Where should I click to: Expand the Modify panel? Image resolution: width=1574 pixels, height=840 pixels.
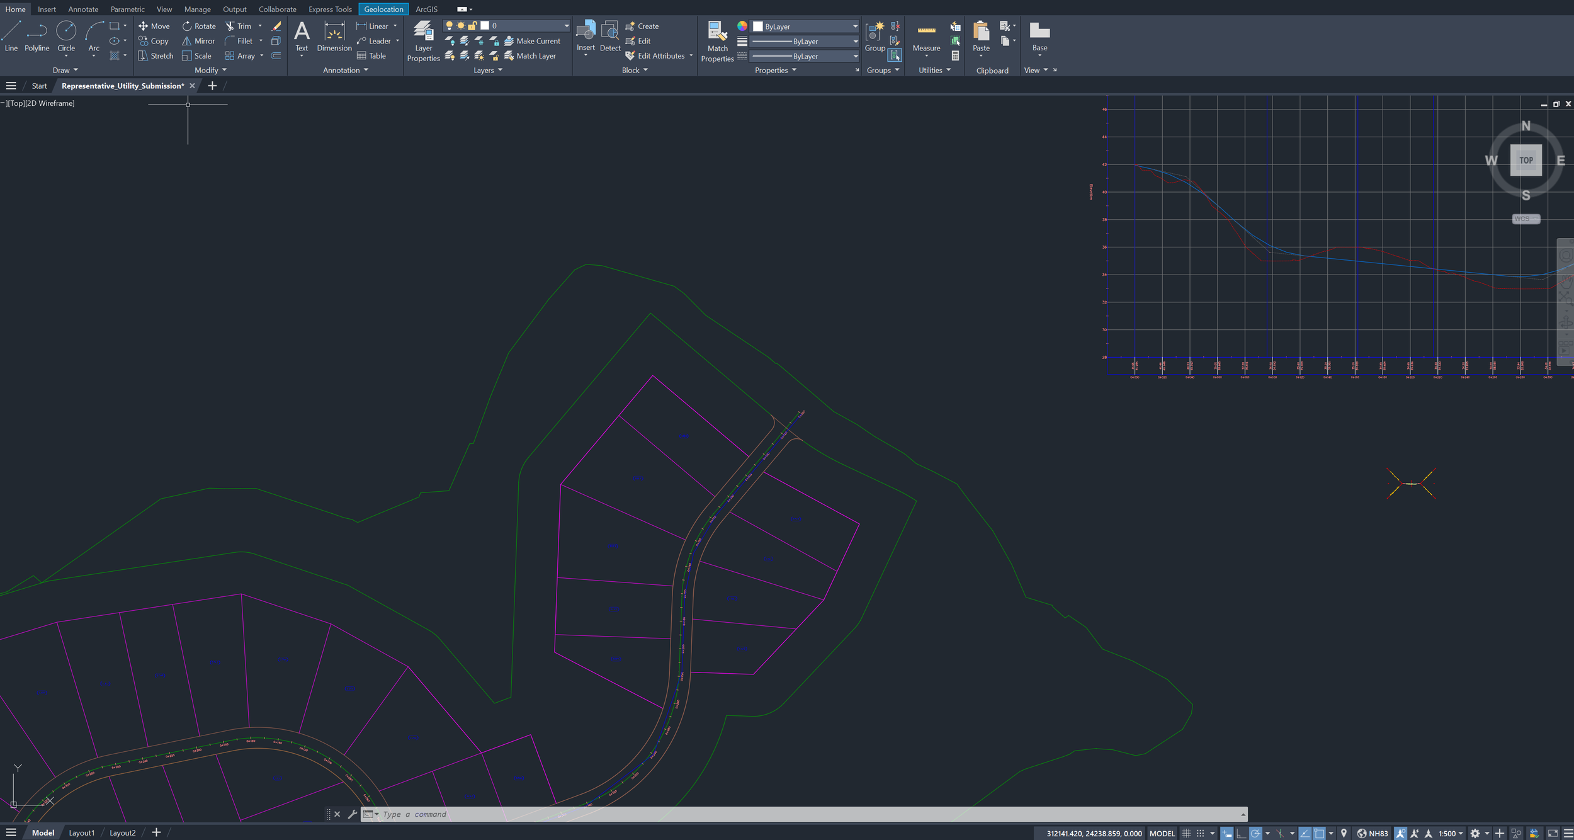[210, 70]
